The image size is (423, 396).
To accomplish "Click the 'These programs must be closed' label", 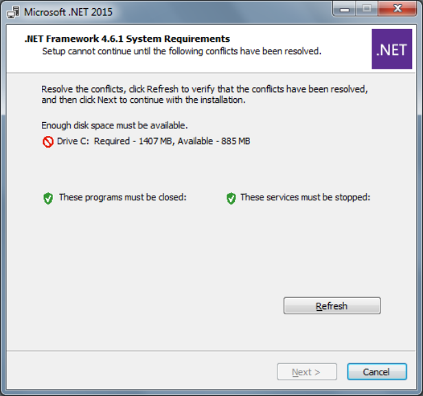I will [x=122, y=198].
